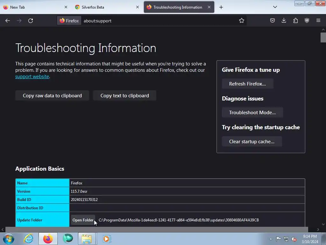Click the Name value Firefox
Image resolution: width=326 pixels, height=245 pixels.
(x=76, y=183)
